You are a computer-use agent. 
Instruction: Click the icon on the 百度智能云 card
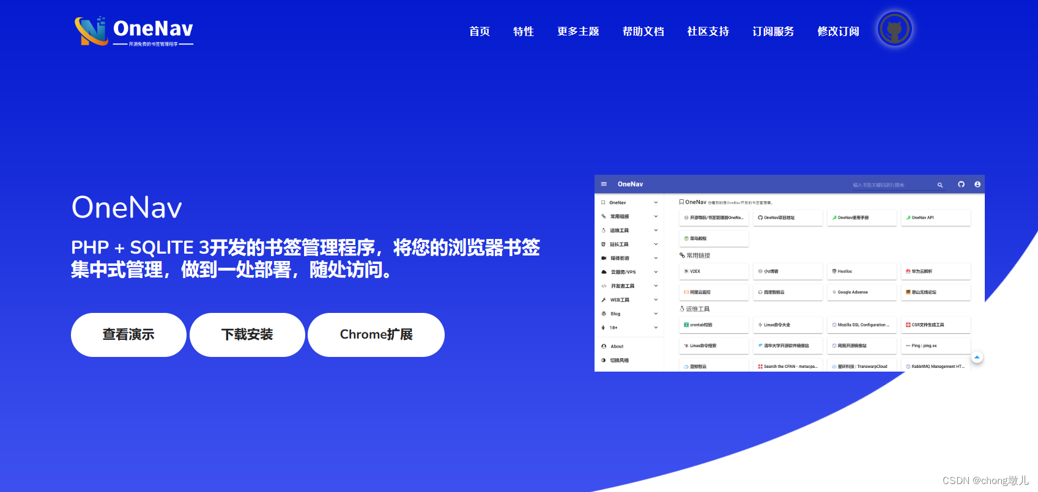[760, 292]
